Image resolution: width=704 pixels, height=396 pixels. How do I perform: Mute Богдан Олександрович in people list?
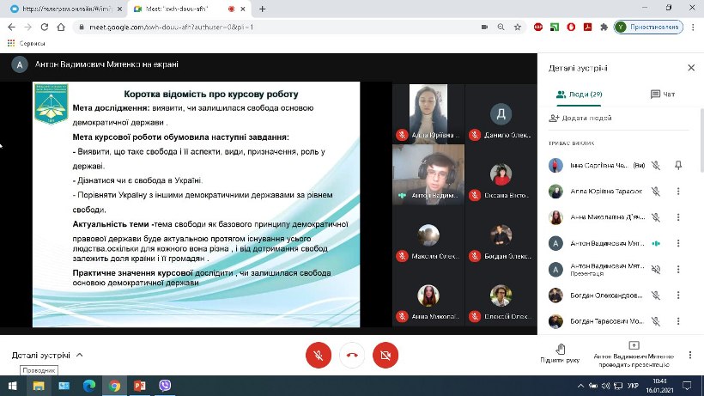656,295
